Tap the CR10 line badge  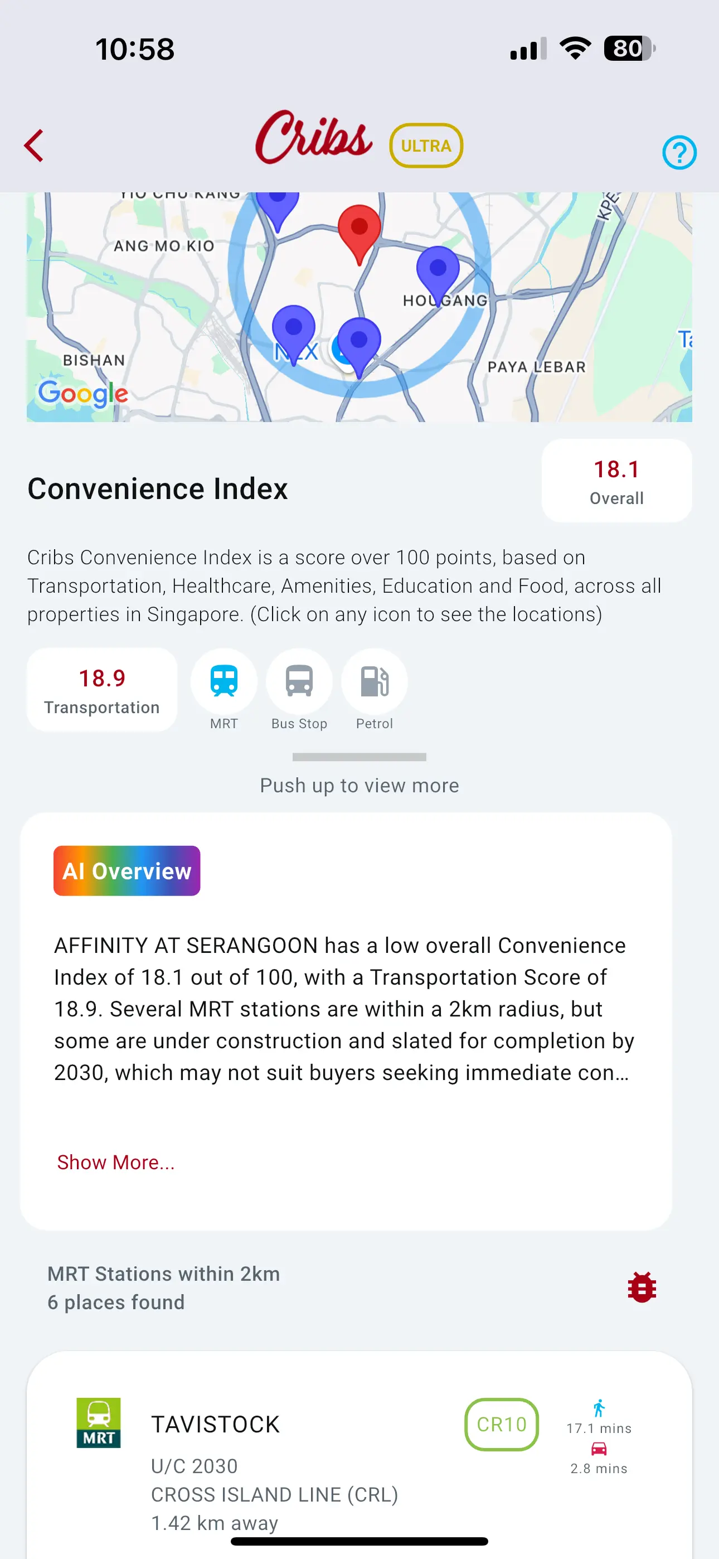pyautogui.click(x=502, y=1424)
